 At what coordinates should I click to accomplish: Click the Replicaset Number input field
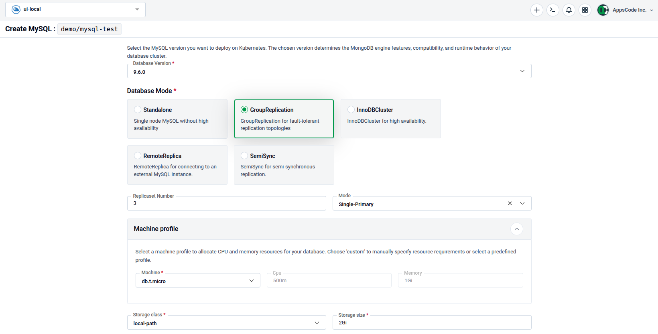[x=227, y=203]
